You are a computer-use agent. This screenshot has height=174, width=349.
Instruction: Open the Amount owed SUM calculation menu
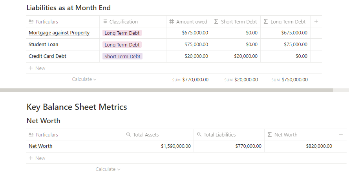190,79
